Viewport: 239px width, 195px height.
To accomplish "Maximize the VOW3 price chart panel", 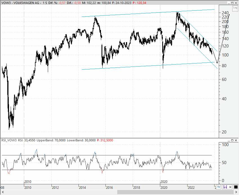I will pyautogui.click(x=232, y=3).
